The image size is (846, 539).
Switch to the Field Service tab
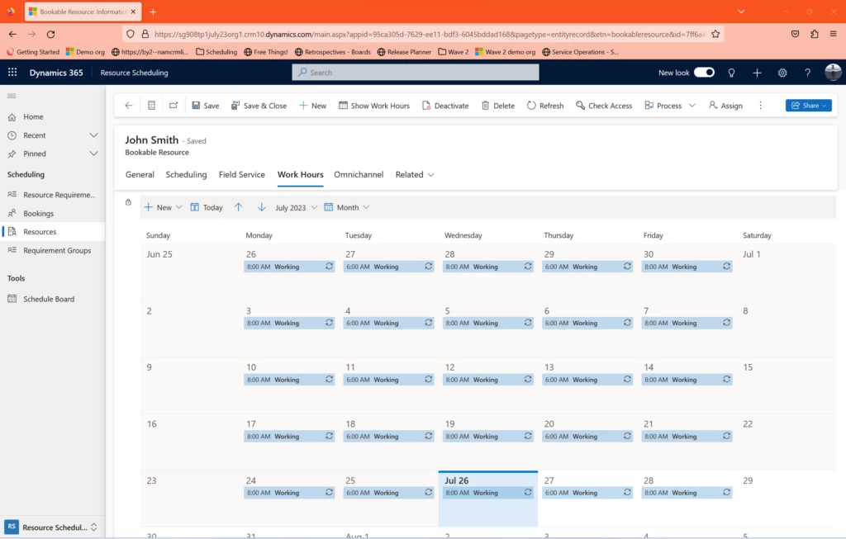tap(241, 174)
